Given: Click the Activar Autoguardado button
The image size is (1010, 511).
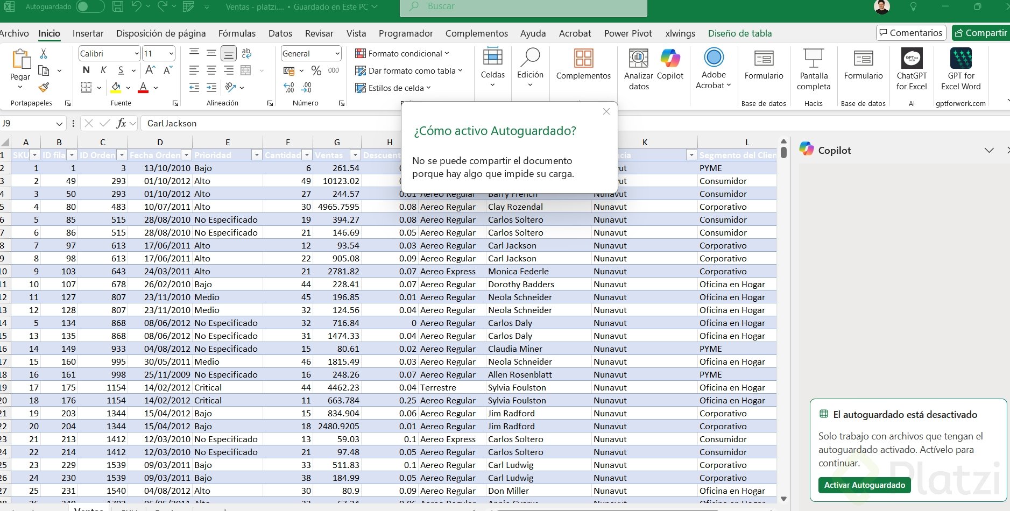Looking at the screenshot, I should point(864,485).
